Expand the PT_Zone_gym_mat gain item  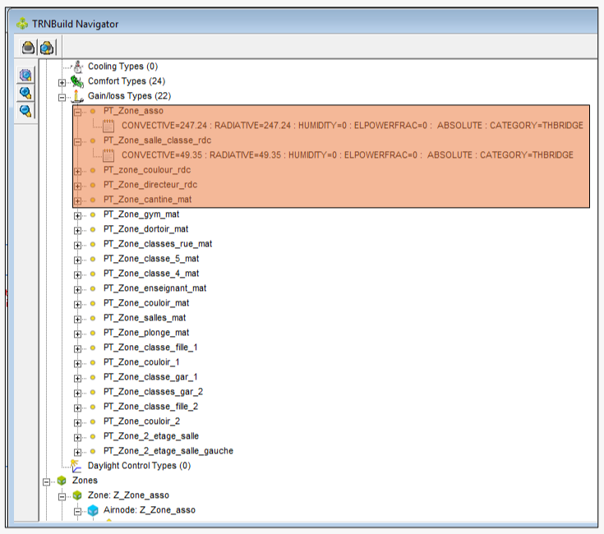[78, 214]
